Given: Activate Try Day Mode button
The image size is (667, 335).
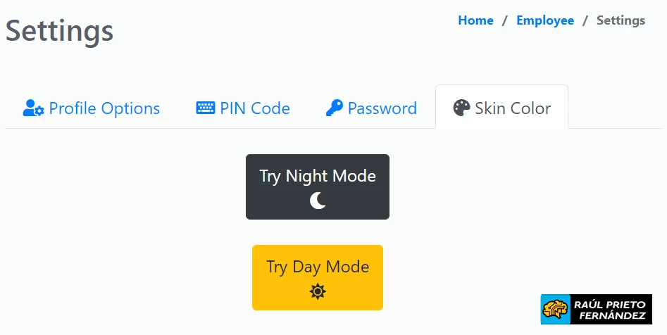Looking at the screenshot, I should [318, 277].
